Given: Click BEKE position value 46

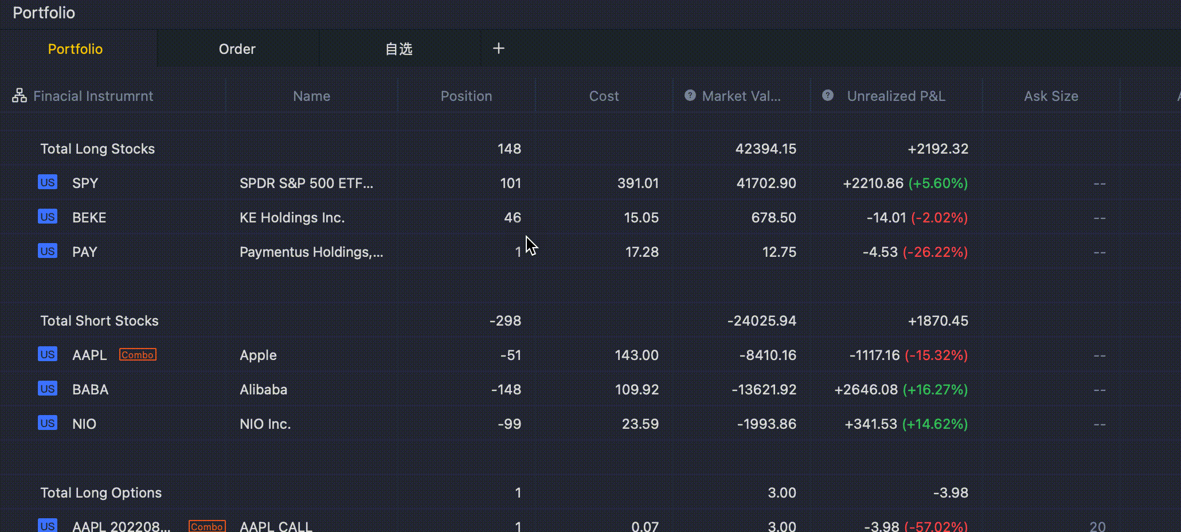Looking at the screenshot, I should tap(512, 217).
